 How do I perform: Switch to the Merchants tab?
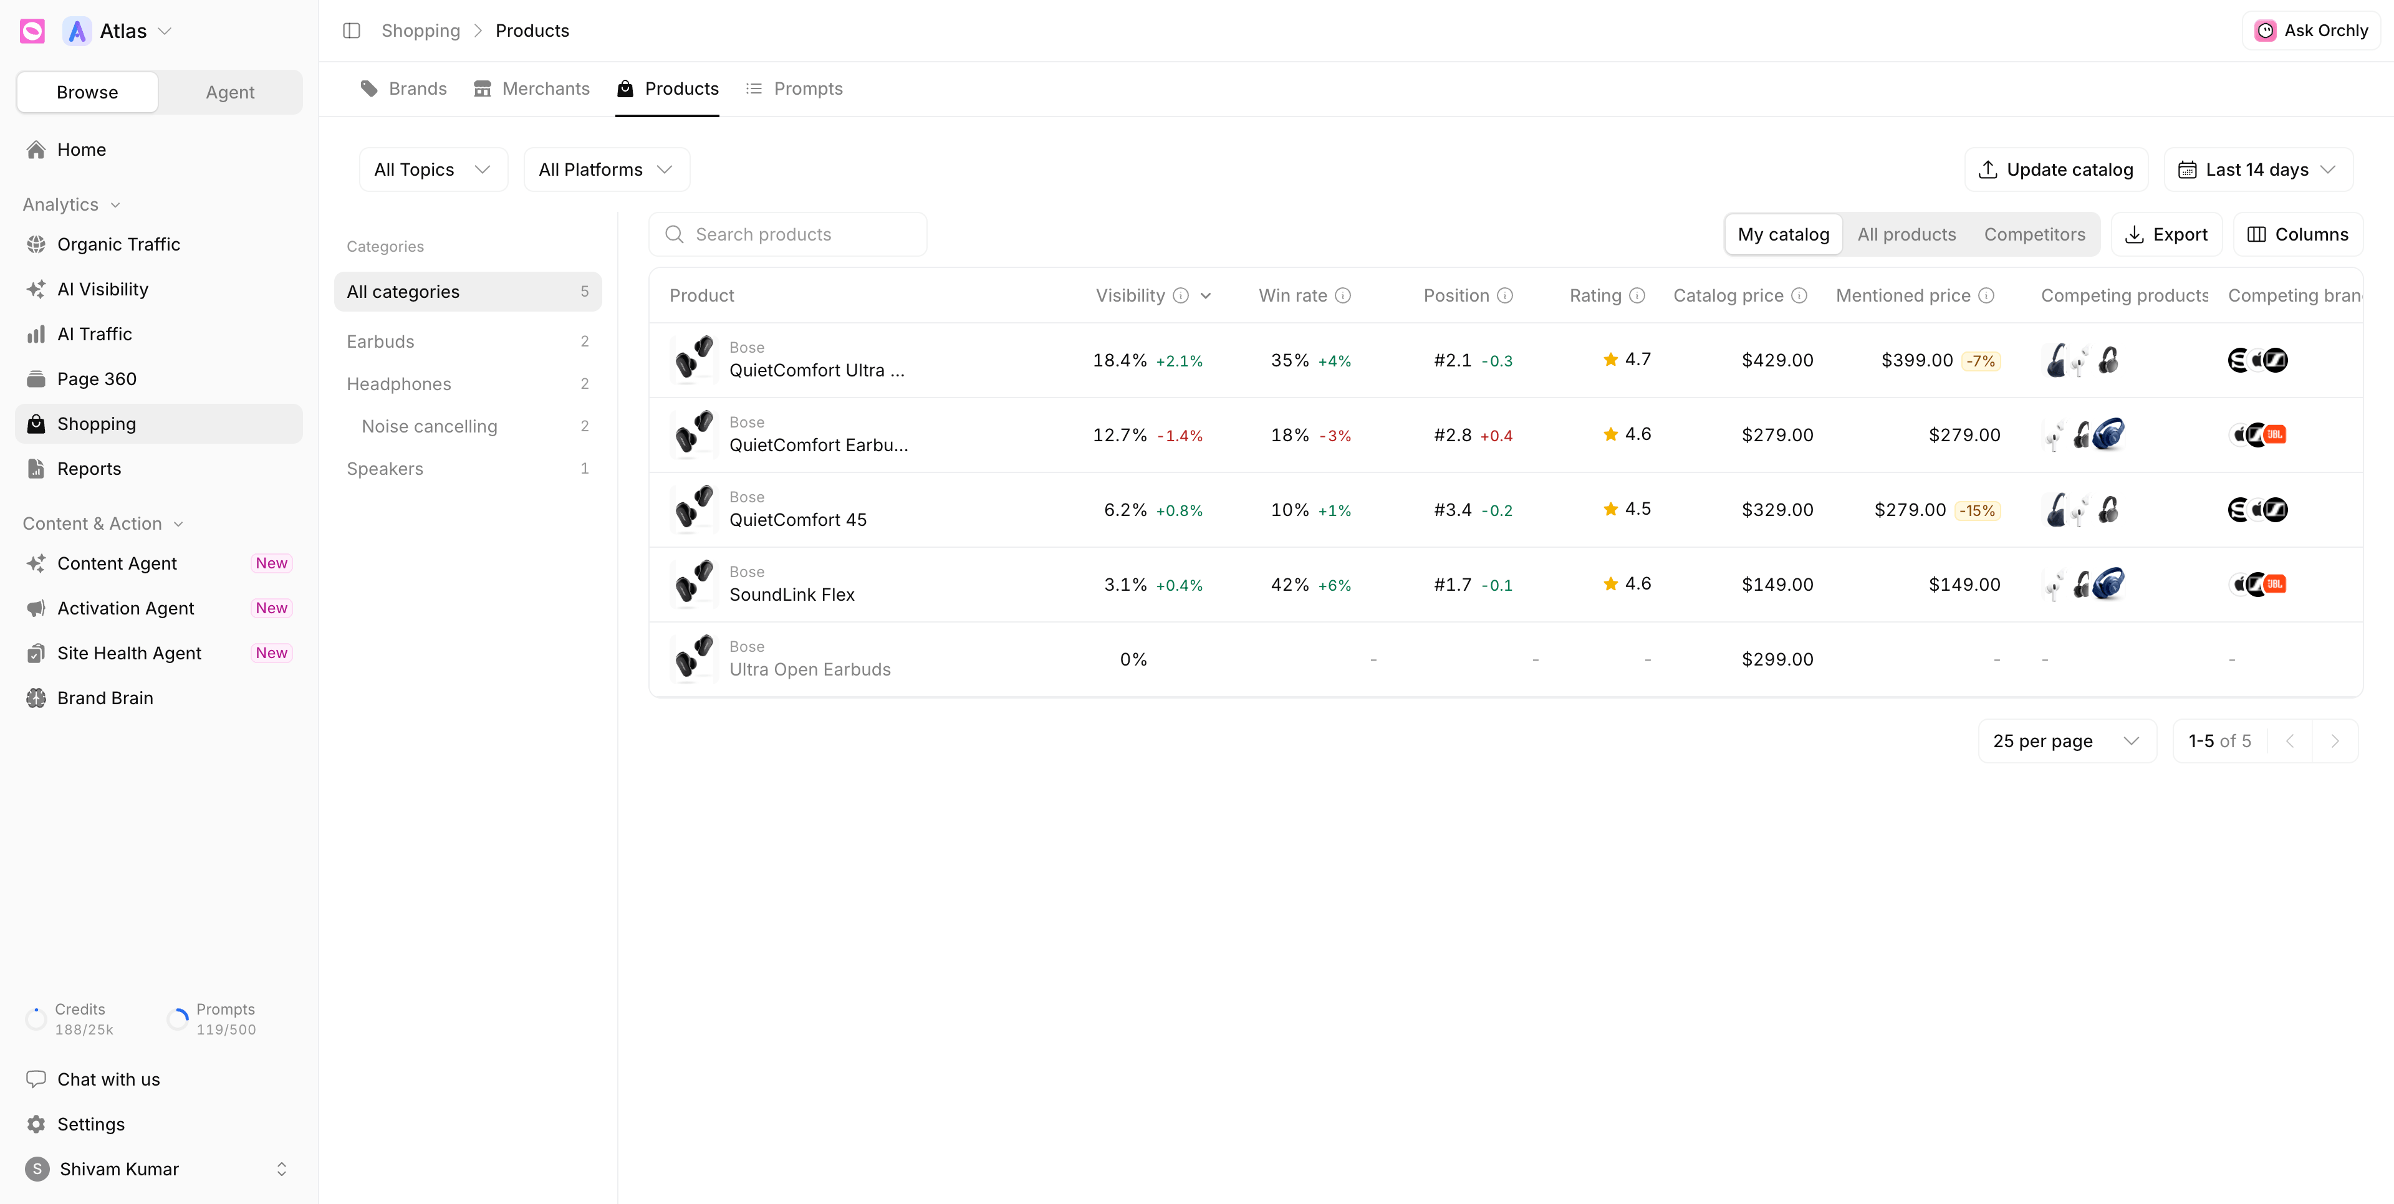pos(532,88)
